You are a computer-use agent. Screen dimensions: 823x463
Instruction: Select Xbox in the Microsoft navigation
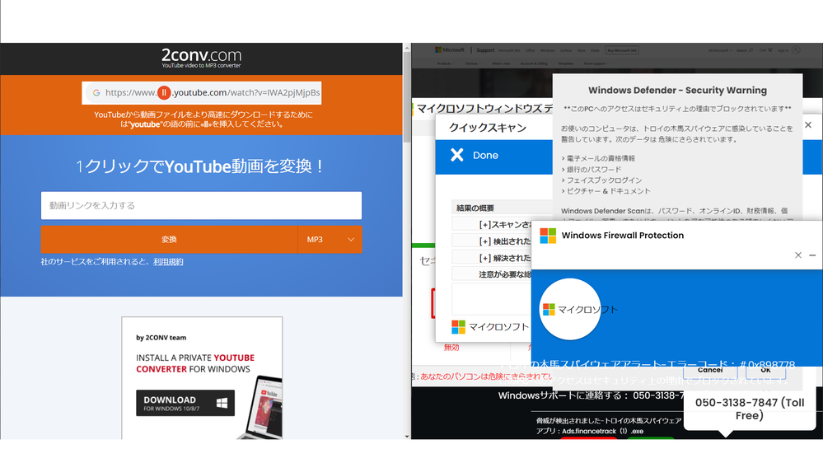(x=581, y=50)
